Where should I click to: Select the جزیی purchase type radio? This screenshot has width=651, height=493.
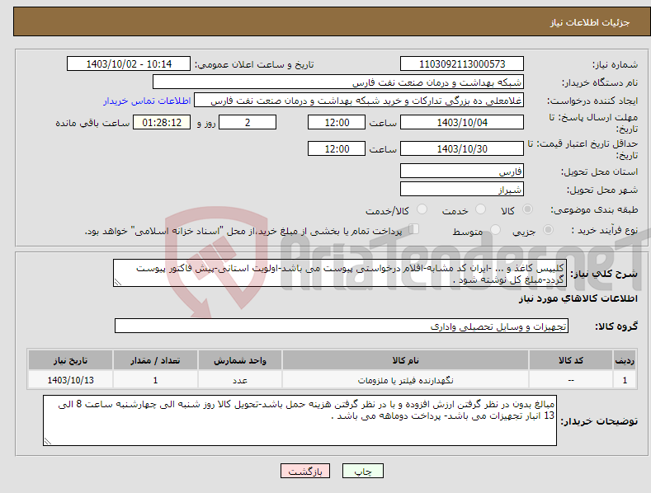pyautogui.click(x=548, y=229)
